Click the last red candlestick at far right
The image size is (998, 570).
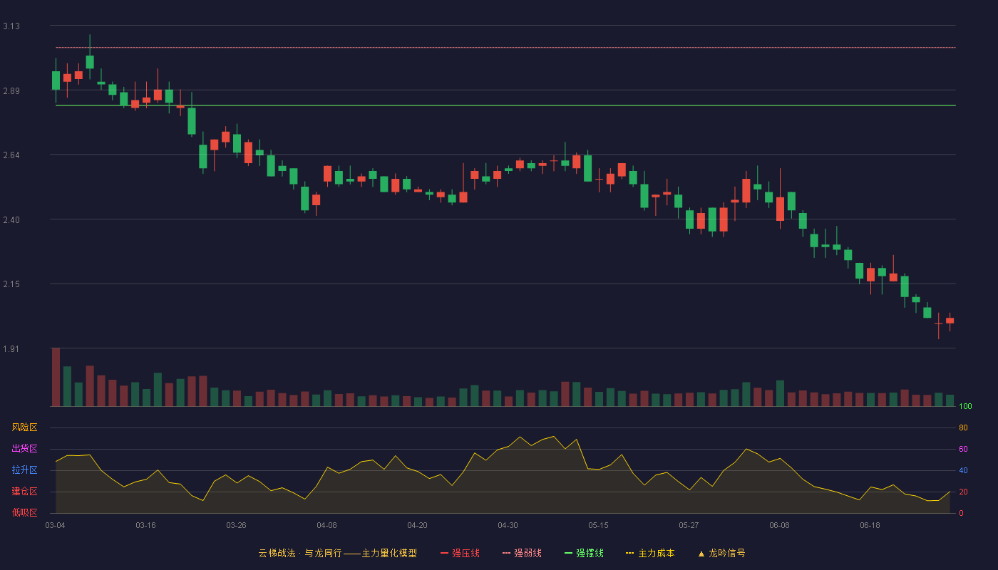[x=950, y=321]
